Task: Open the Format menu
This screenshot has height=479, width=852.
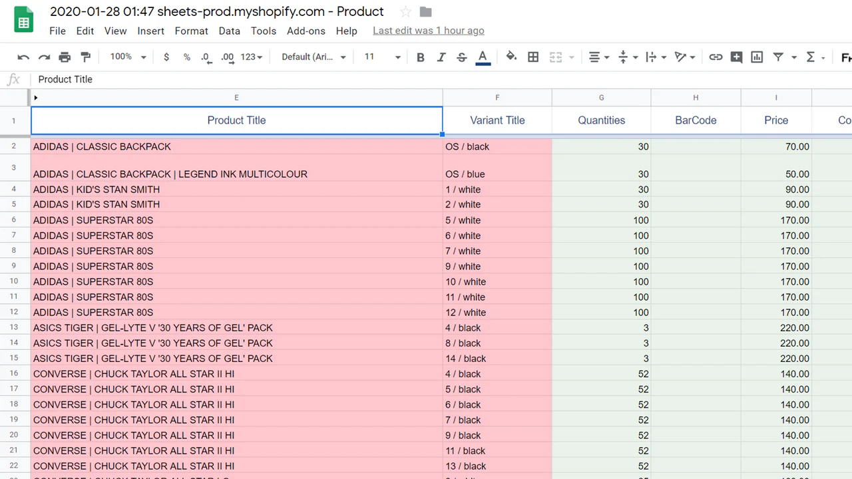Action: pos(192,31)
